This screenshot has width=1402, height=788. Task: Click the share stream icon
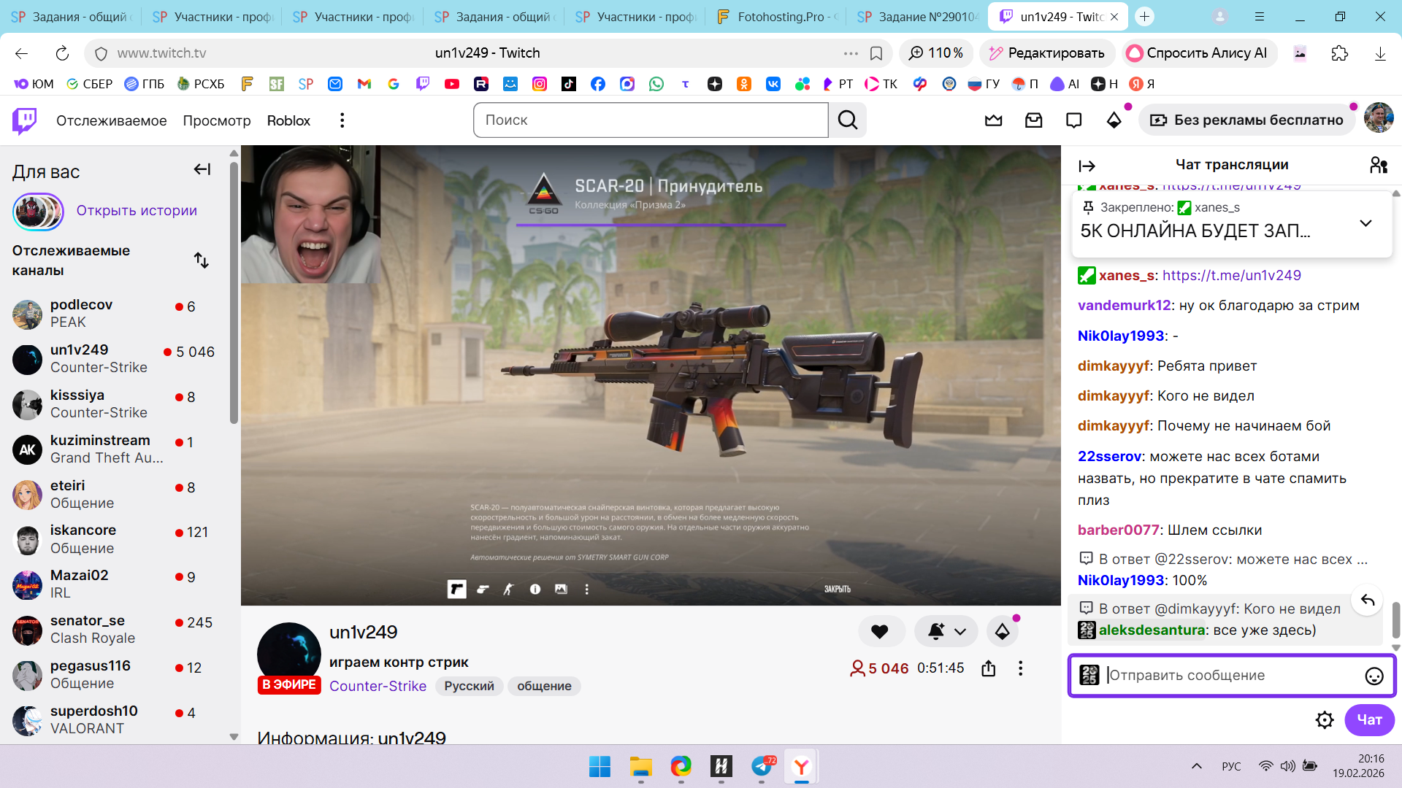pos(988,668)
